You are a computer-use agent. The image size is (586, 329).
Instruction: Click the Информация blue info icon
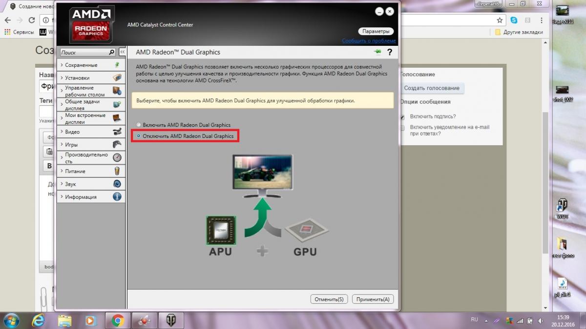click(x=117, y=197)
